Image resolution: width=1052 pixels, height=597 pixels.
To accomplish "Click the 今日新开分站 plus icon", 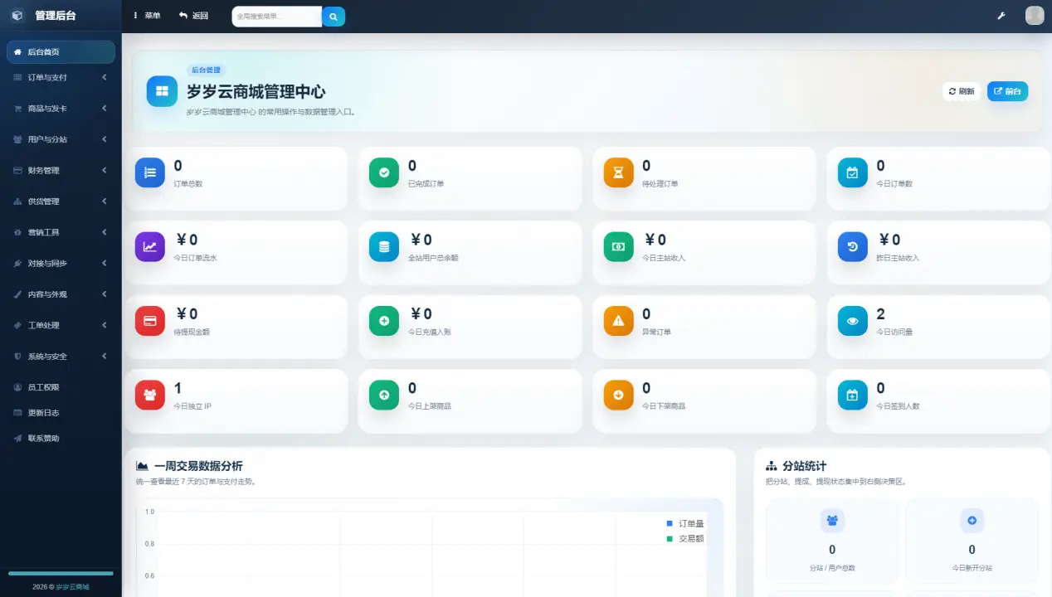I will click(x=972, y=521).
